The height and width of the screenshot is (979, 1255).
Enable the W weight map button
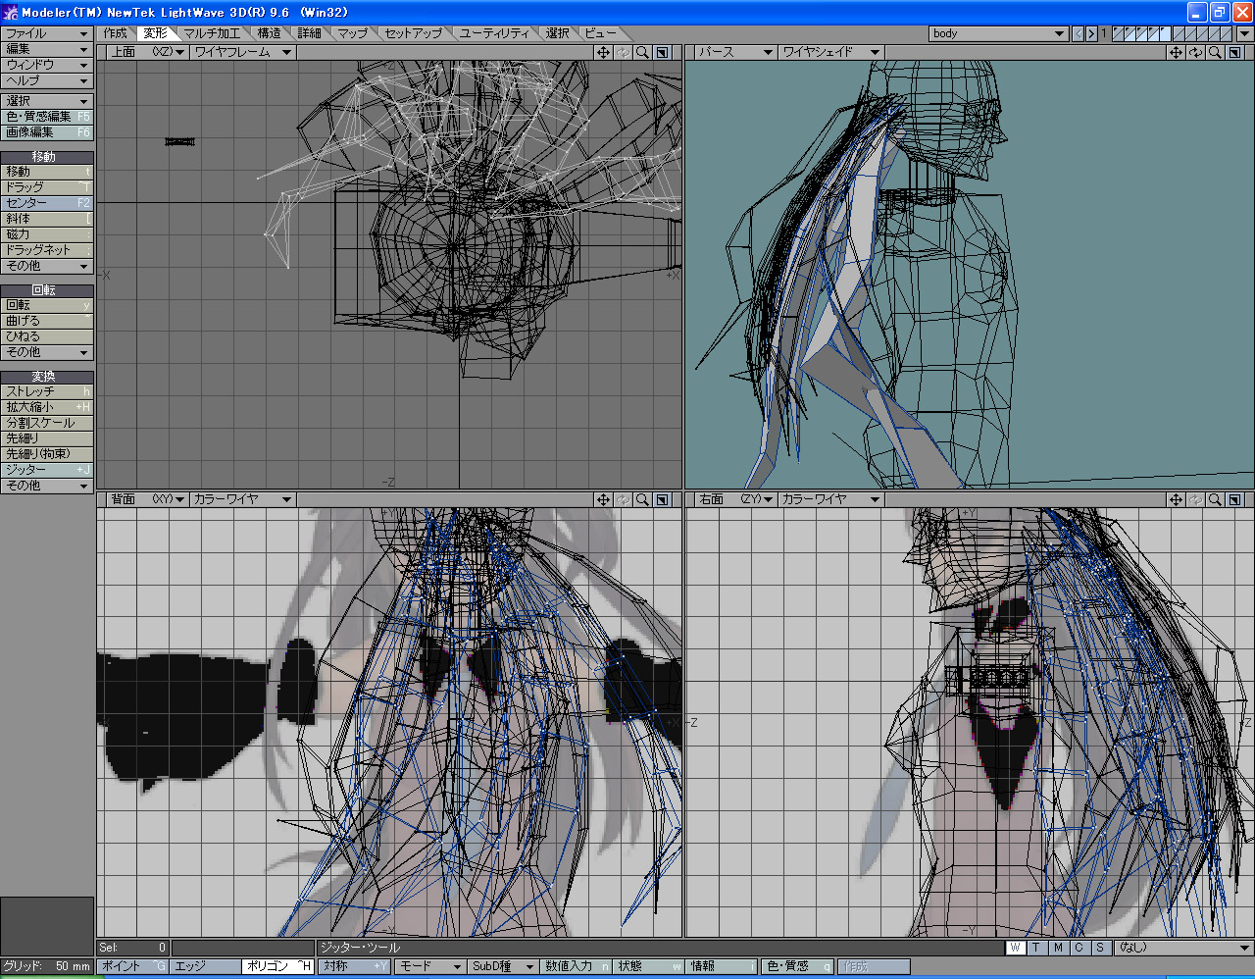click(x=1015, y=948)
